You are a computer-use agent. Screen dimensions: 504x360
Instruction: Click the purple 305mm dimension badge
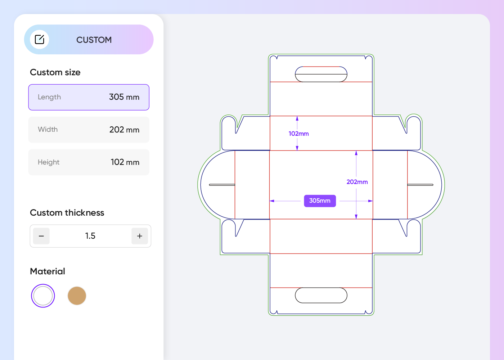pos(320,201)
